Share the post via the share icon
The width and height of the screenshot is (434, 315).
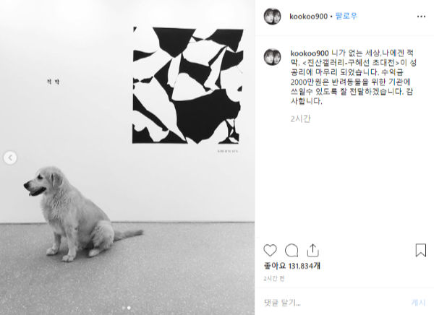[x=312, y=250]
